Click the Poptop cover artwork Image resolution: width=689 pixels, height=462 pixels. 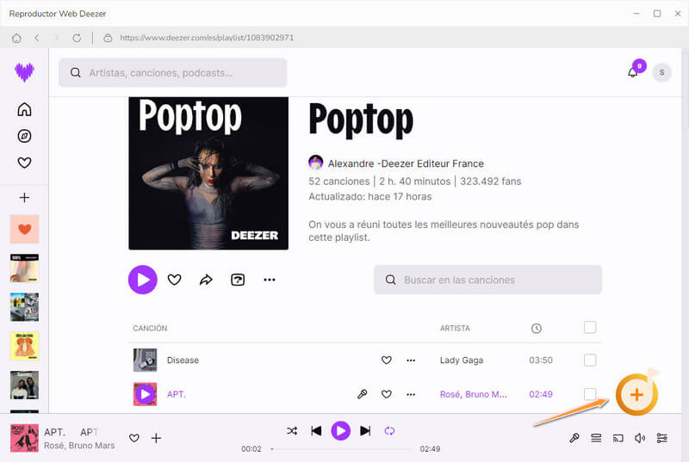point(208,173)
